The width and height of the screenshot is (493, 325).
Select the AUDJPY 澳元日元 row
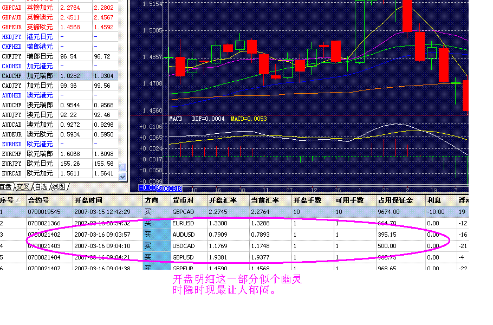[x=59, y=115]
